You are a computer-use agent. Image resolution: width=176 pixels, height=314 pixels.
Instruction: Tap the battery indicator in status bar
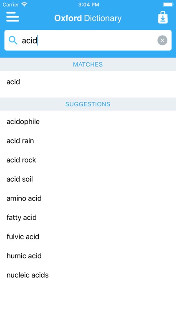pyautogui.click(x=168, y=5)
